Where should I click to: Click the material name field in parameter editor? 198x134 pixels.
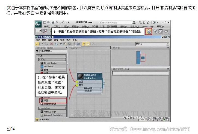pyautogui.click(x=140, y=73)
